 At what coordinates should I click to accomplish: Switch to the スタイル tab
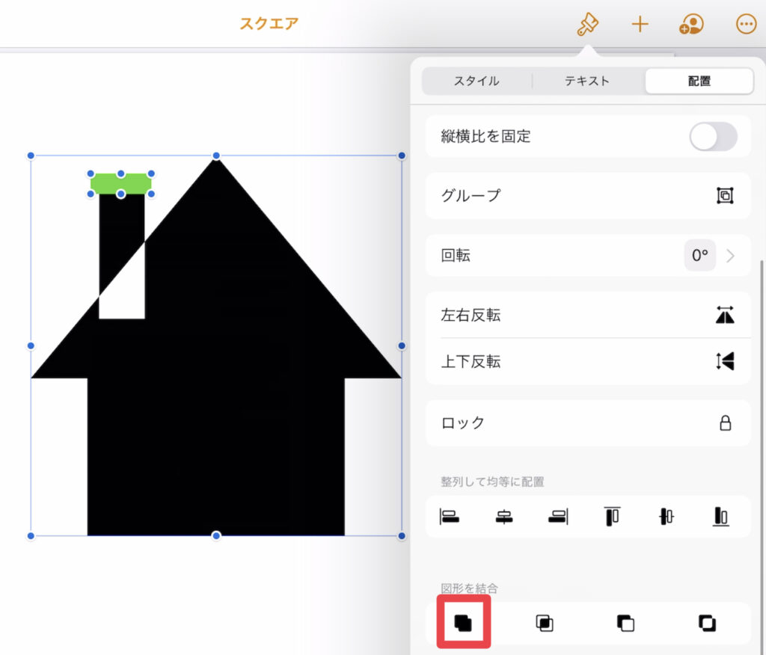477,81
